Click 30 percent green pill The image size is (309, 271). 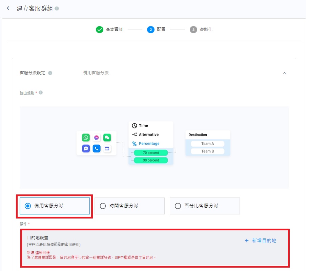click(151, 160)
